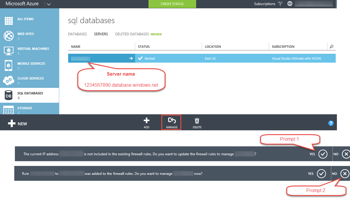Click the Microsoft Azure logo text
Image resolution: width=350 pixels, height=198 pixels.
point(22,4)
